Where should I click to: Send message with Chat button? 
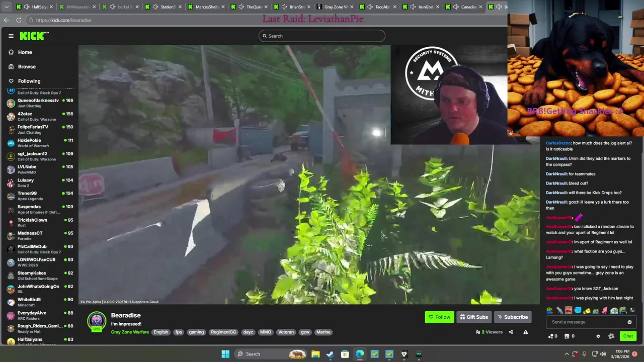[628, 336]
